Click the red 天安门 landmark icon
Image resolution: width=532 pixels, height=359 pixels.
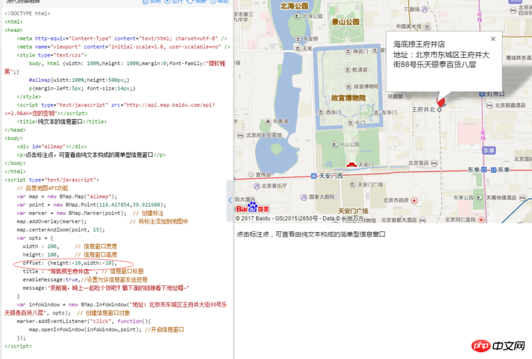coord(352,165)
